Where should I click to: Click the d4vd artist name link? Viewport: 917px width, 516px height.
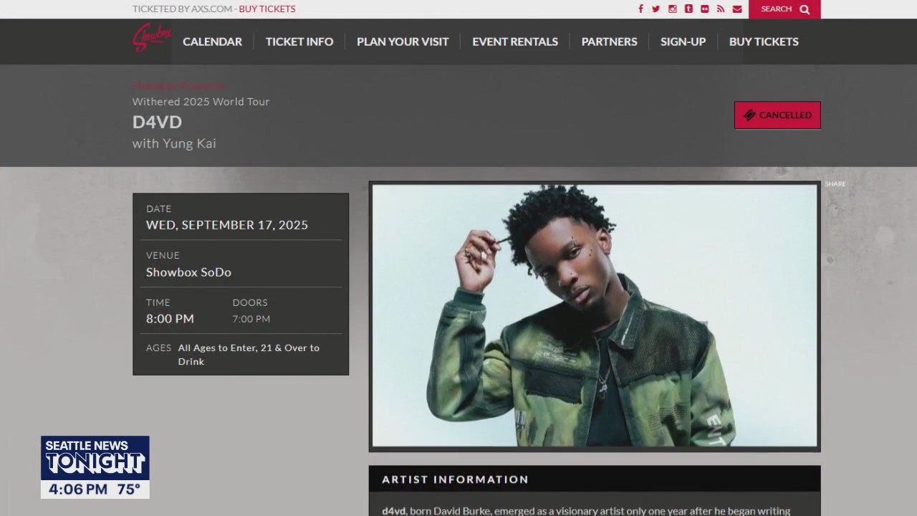click(x=393, y=511)
